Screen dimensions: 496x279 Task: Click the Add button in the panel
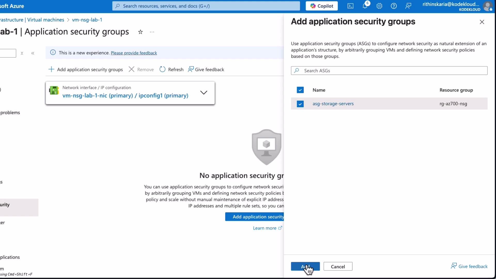pyautogui.click(x=305, y=266)
